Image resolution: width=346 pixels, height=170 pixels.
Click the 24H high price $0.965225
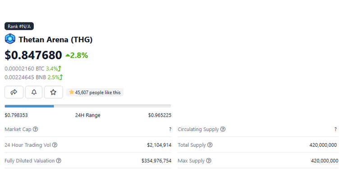pyautogui.click(x=160, y=115)
